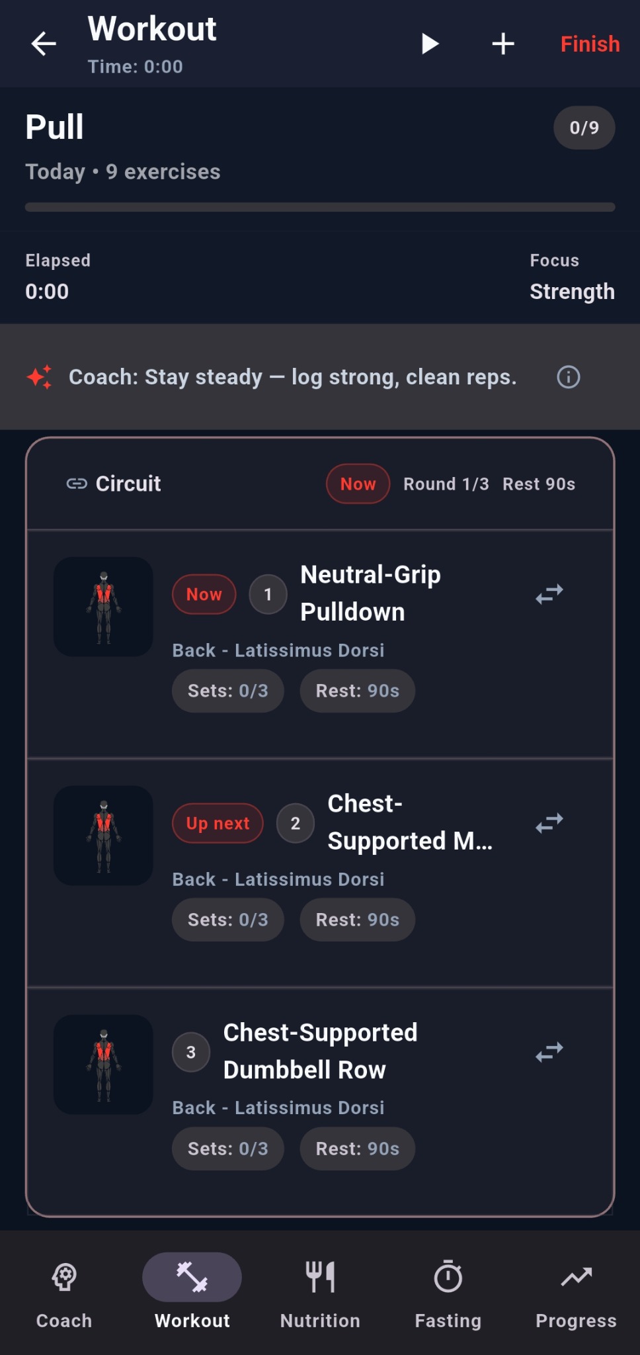Swap the Chest-Supported Dumbbell Row exercise
Viewport: 640px width, 1355px height.
point(549,1052)
